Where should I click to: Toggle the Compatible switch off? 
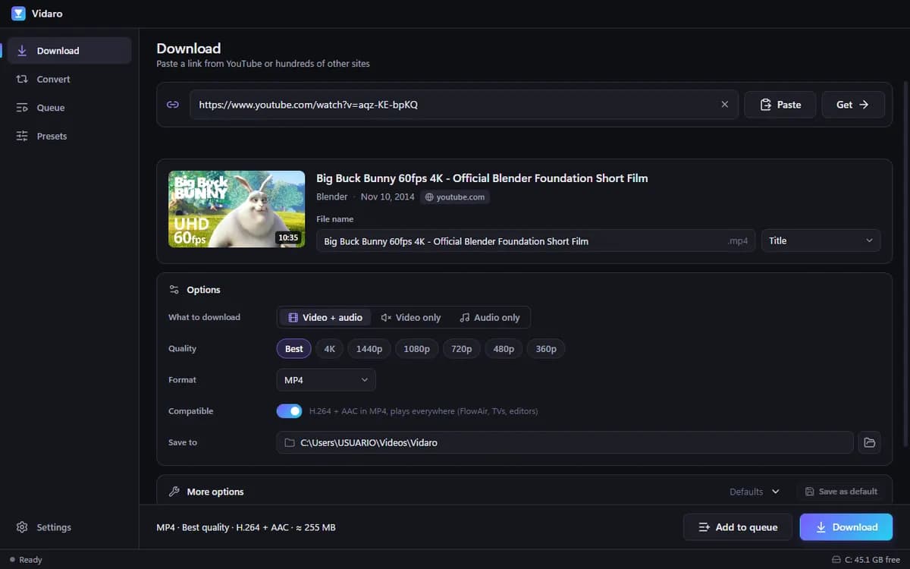290,411
